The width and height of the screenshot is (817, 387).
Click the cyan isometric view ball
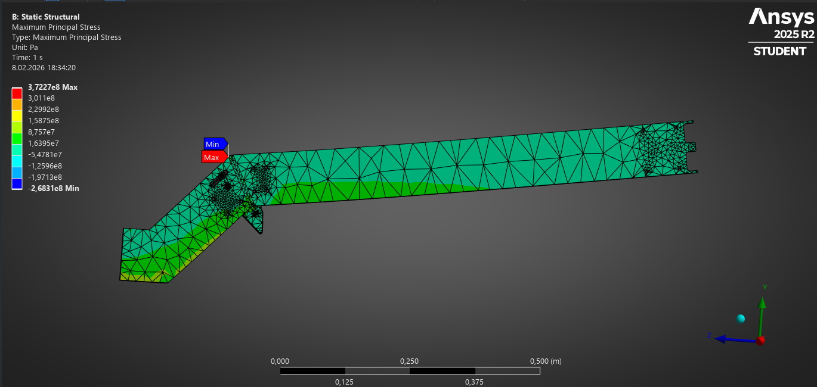coord(741,319)
